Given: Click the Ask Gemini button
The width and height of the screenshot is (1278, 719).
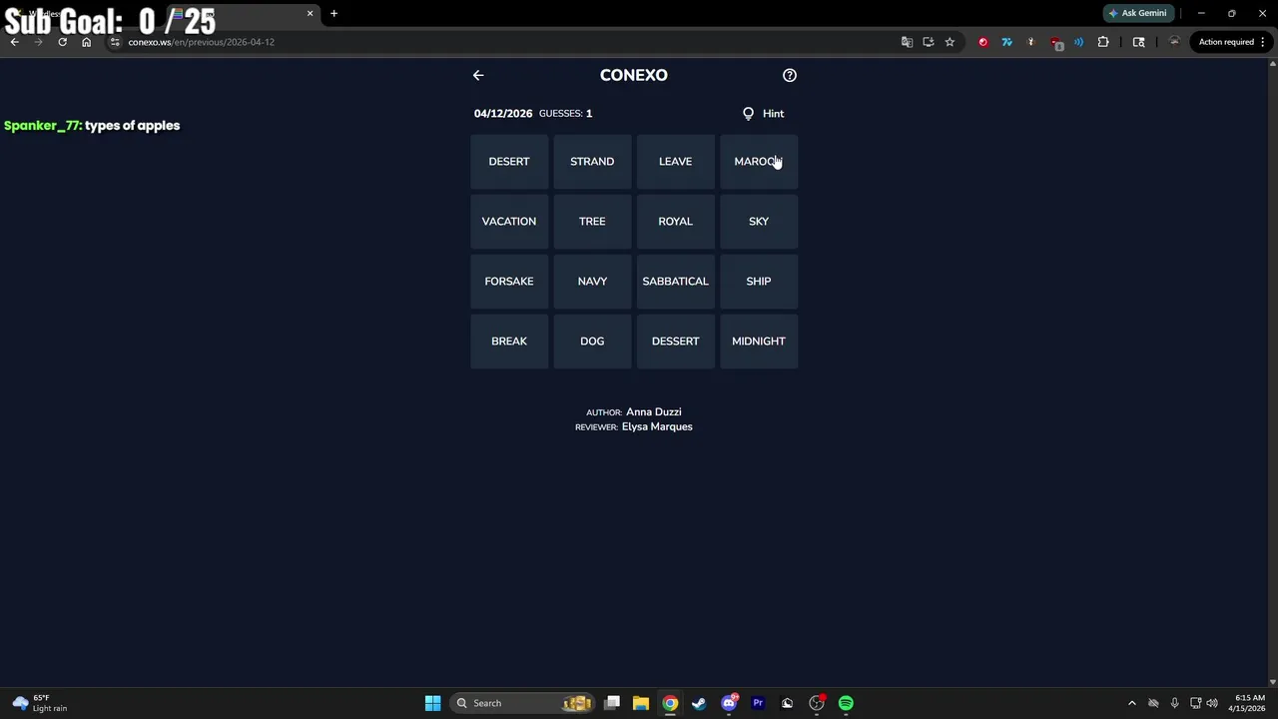Looking at the screenshot, I should point(1136,13).
